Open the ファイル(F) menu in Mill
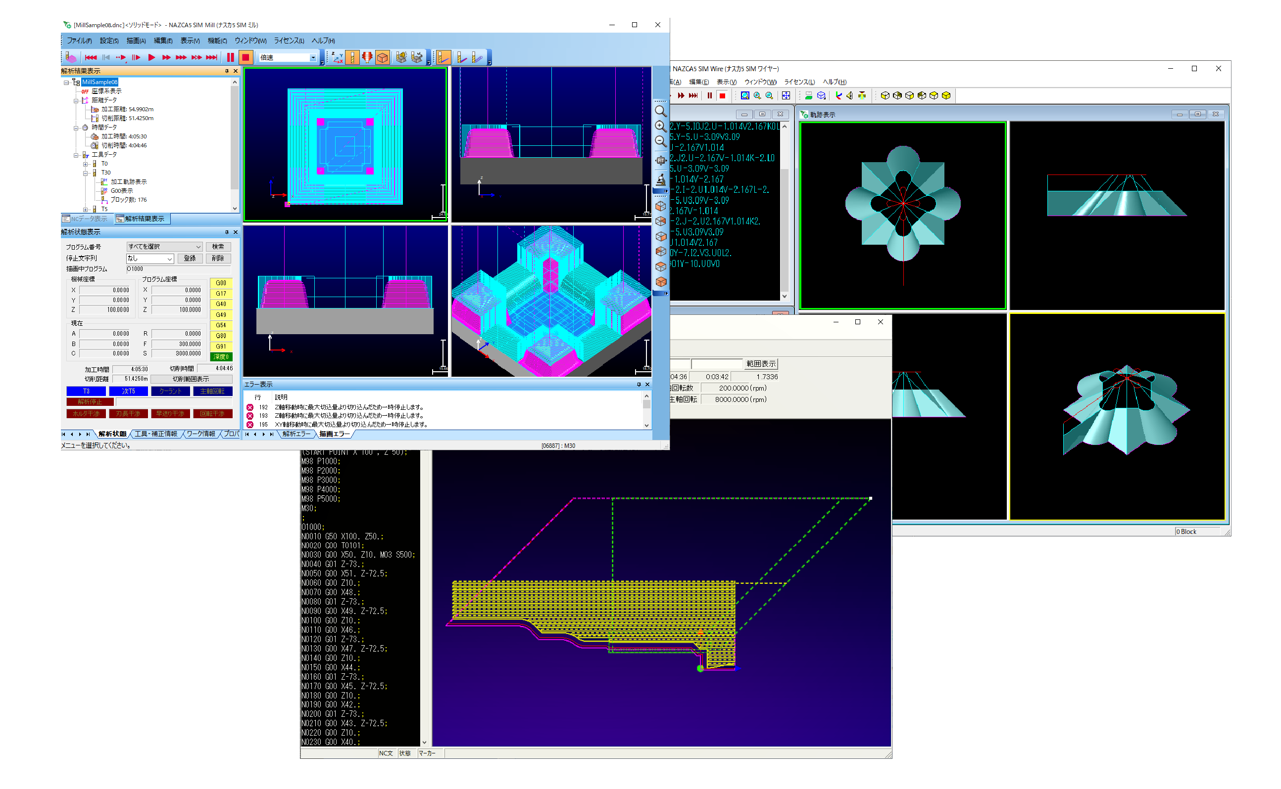Image resolution: width=1281 pixels, height=789 pixels. pos(79,41)
